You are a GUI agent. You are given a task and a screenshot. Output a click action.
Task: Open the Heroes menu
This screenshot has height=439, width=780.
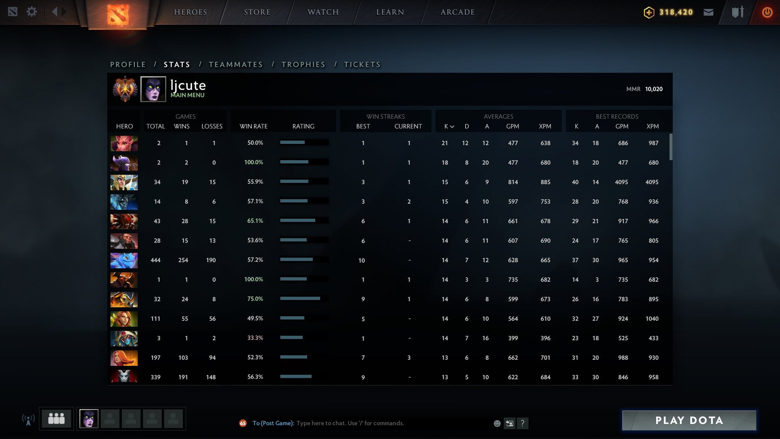[x=191, y=12]
